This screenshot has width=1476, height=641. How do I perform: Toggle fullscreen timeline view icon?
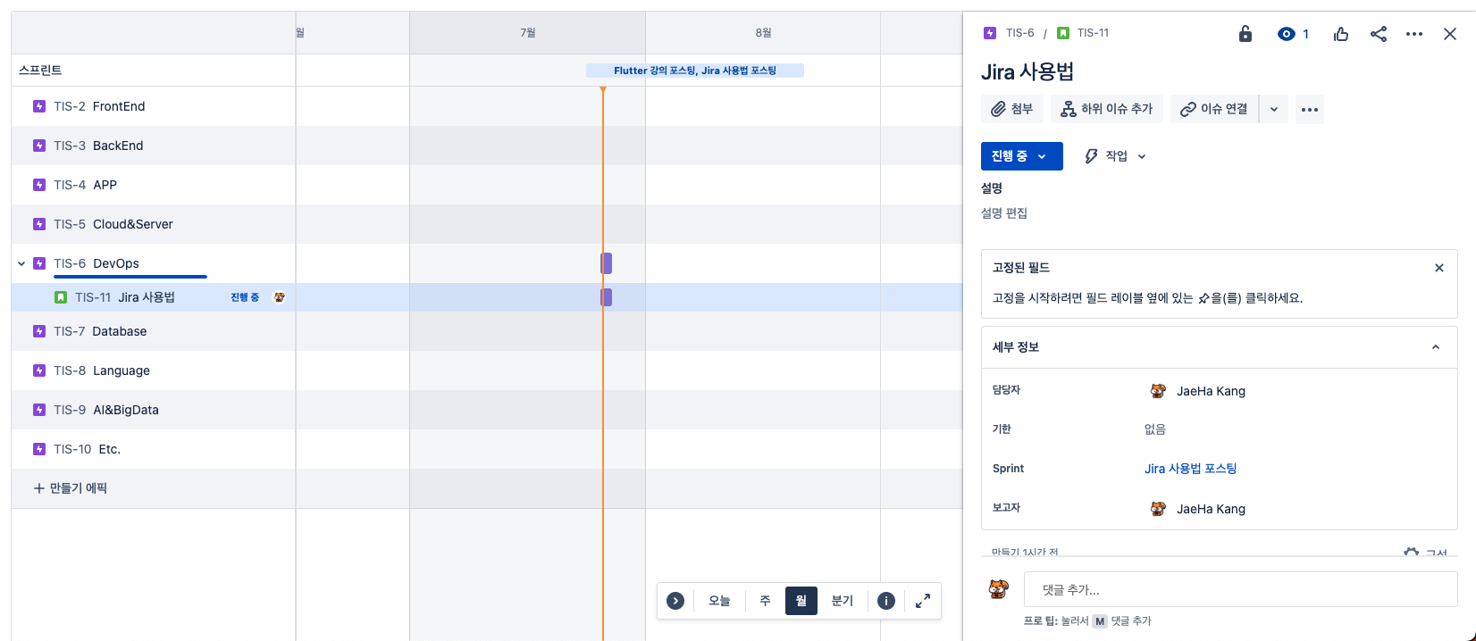tap(923, 601)
